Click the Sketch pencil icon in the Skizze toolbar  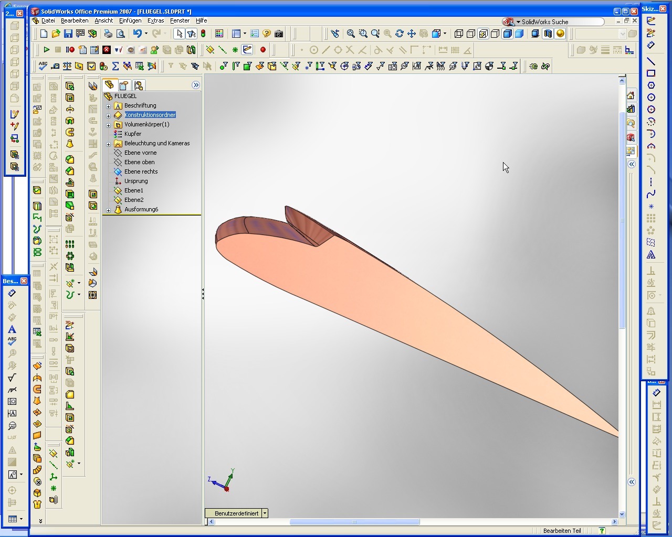pyautogui.click(x=651, y=21)
